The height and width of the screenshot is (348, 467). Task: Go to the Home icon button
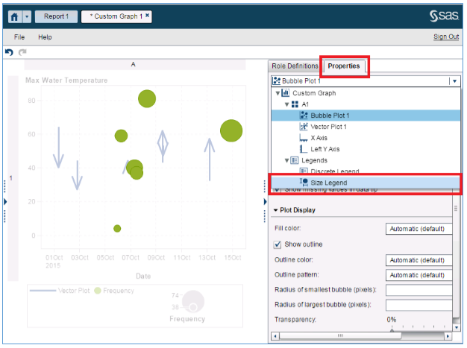click(x=14, y=16)
